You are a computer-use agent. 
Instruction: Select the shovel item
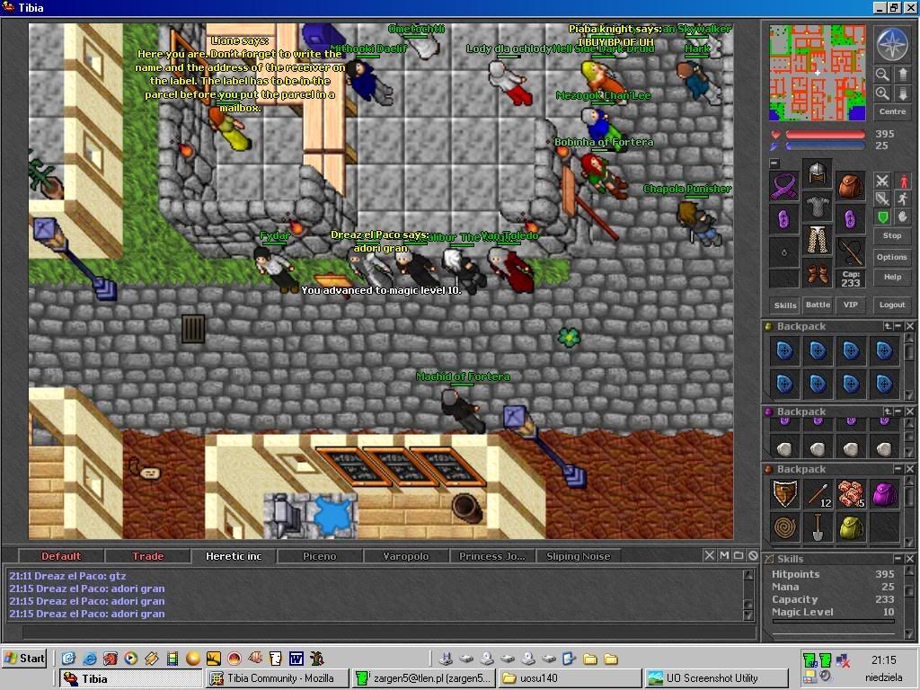pyautogui.click(x=818, y=526)
